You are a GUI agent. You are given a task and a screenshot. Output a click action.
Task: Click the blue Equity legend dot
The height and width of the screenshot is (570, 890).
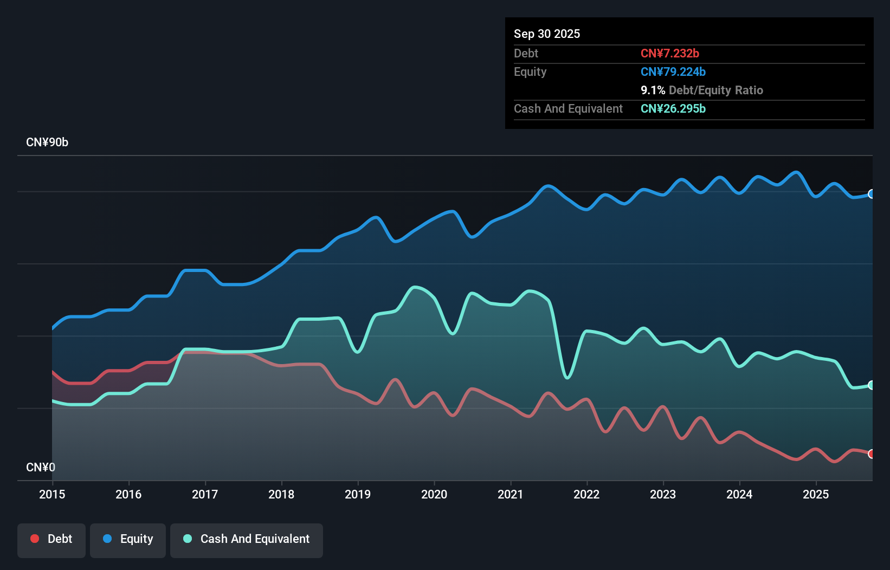pos(107,539)
